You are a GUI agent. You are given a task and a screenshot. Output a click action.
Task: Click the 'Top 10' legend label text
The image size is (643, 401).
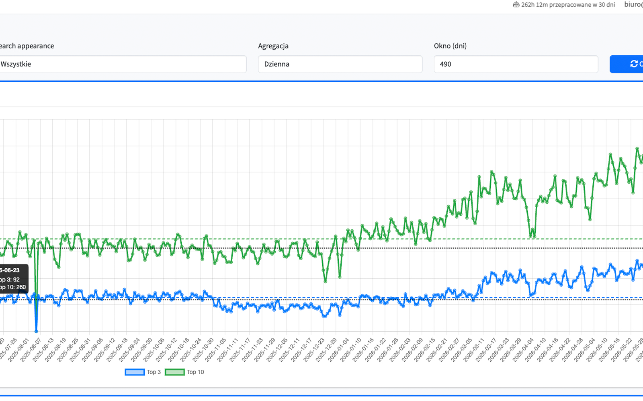(x=195, y=372)
